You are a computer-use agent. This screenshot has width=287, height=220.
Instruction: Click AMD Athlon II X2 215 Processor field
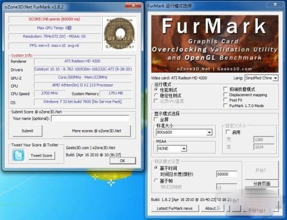point(83,85)
